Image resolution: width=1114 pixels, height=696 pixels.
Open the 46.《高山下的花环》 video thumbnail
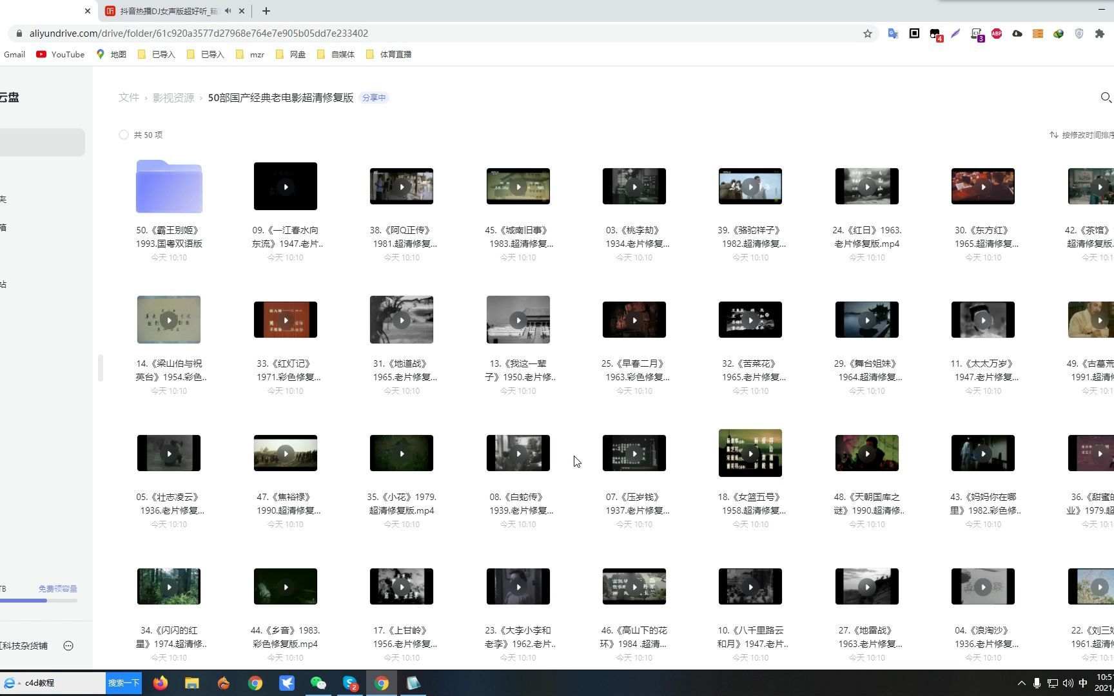coord(634,586)
